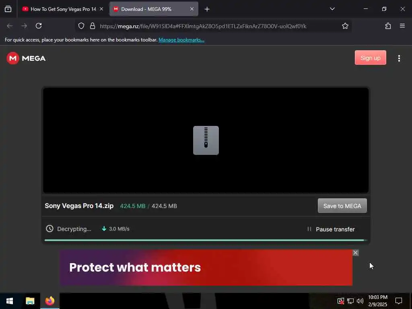Close the Download - MEGA tab
Screen dimensions: 412x309
192,9
